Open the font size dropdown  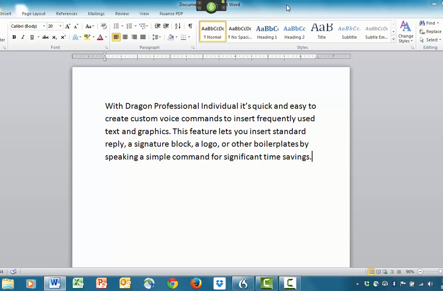60,26
